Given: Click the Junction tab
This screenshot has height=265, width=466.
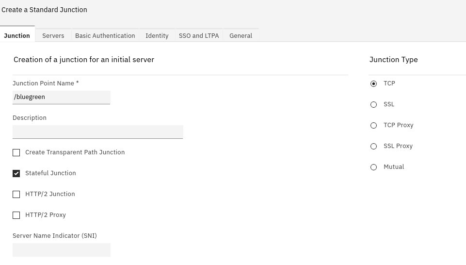Looking at the screenshot, I should tap(17, 35).
